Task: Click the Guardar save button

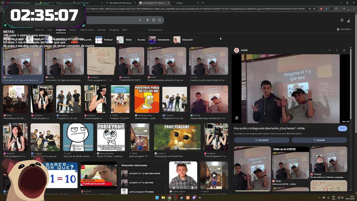Action: click(x=319, y=140)
